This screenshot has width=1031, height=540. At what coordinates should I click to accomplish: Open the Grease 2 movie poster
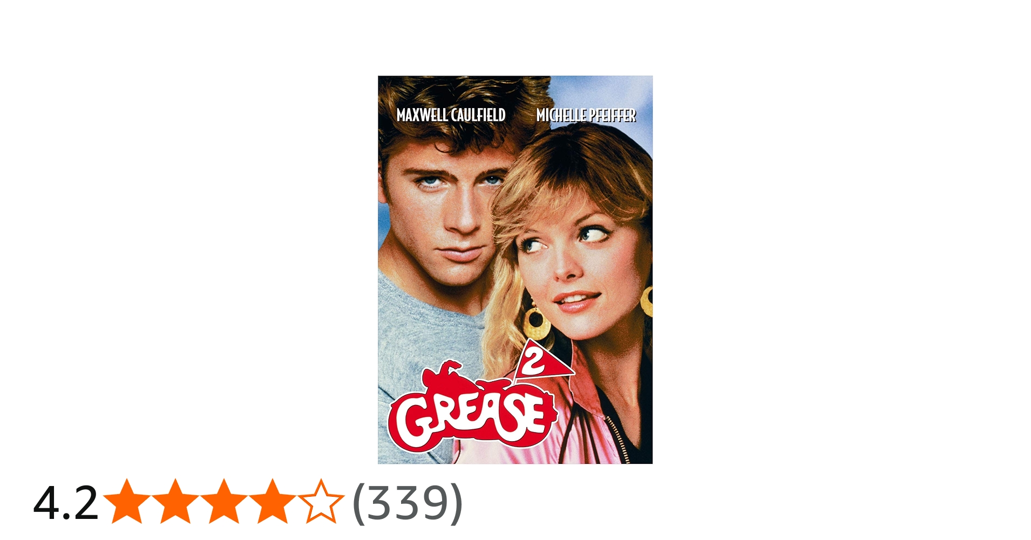pos(515,269)
